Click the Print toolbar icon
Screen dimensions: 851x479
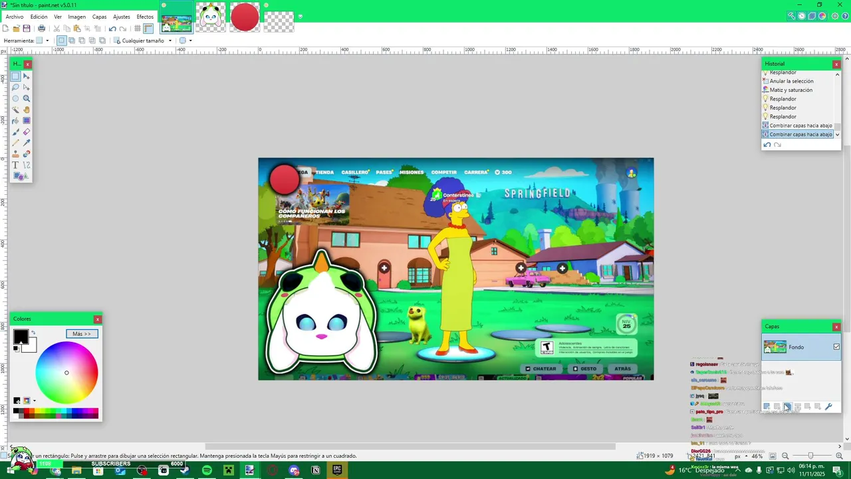click(41, 29)
